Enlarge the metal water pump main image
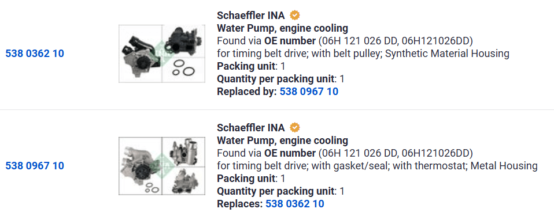Viewport: 554px width, 220px height. (140, 166)
